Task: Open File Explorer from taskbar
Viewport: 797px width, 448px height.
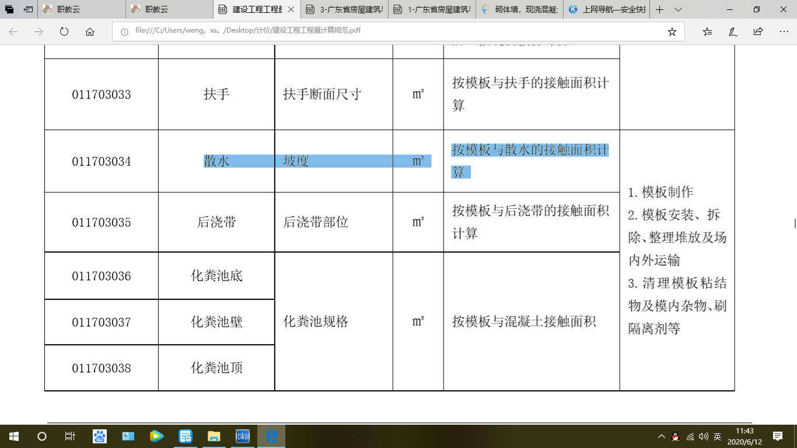Action: point(214,436)
